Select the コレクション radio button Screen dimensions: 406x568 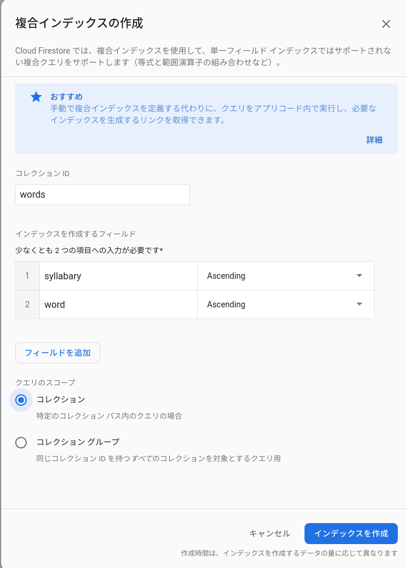[x=21, y=400]
